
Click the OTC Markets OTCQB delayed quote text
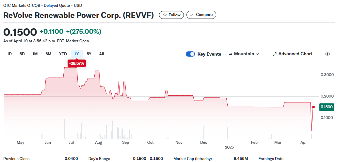coord(42,6)
